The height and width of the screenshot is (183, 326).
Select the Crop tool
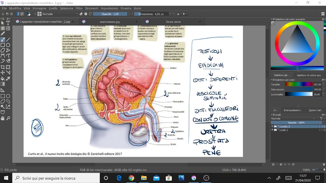(3, 67)
